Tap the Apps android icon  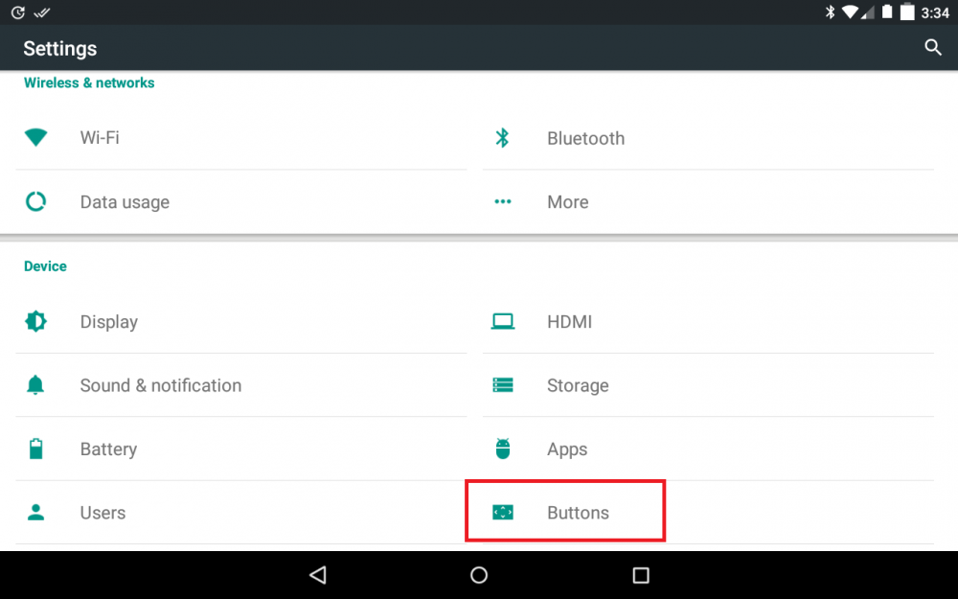coord(502,449)
